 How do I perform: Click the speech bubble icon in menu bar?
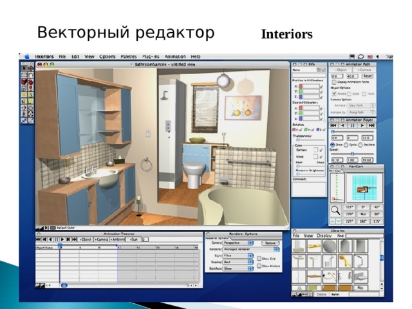360,57
